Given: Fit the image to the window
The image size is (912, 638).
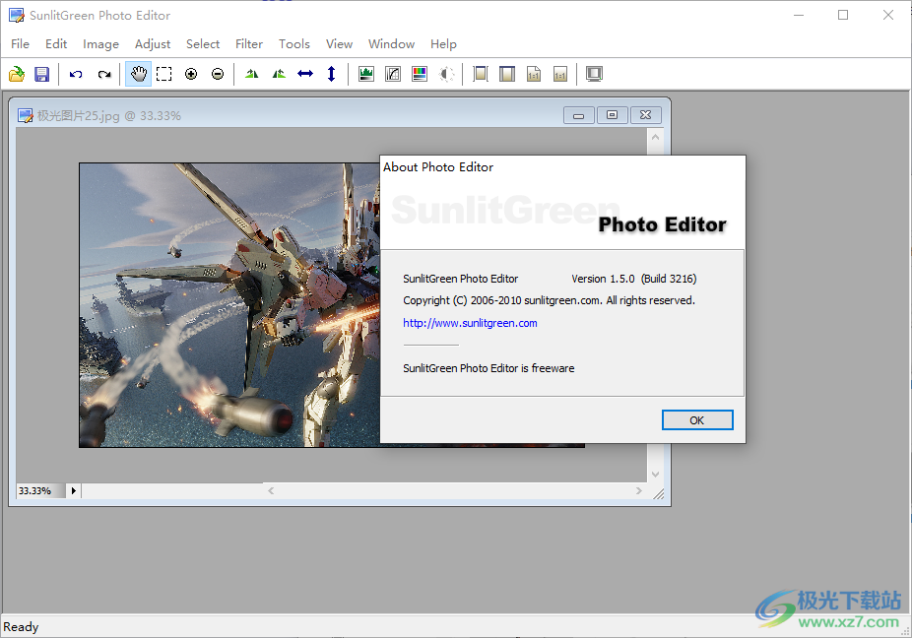Looking at the screenshot, I should 506,74.
